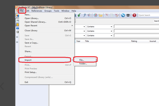Select the Trash can icon in sidebar
159x106 pixels.
coord(17,32)
